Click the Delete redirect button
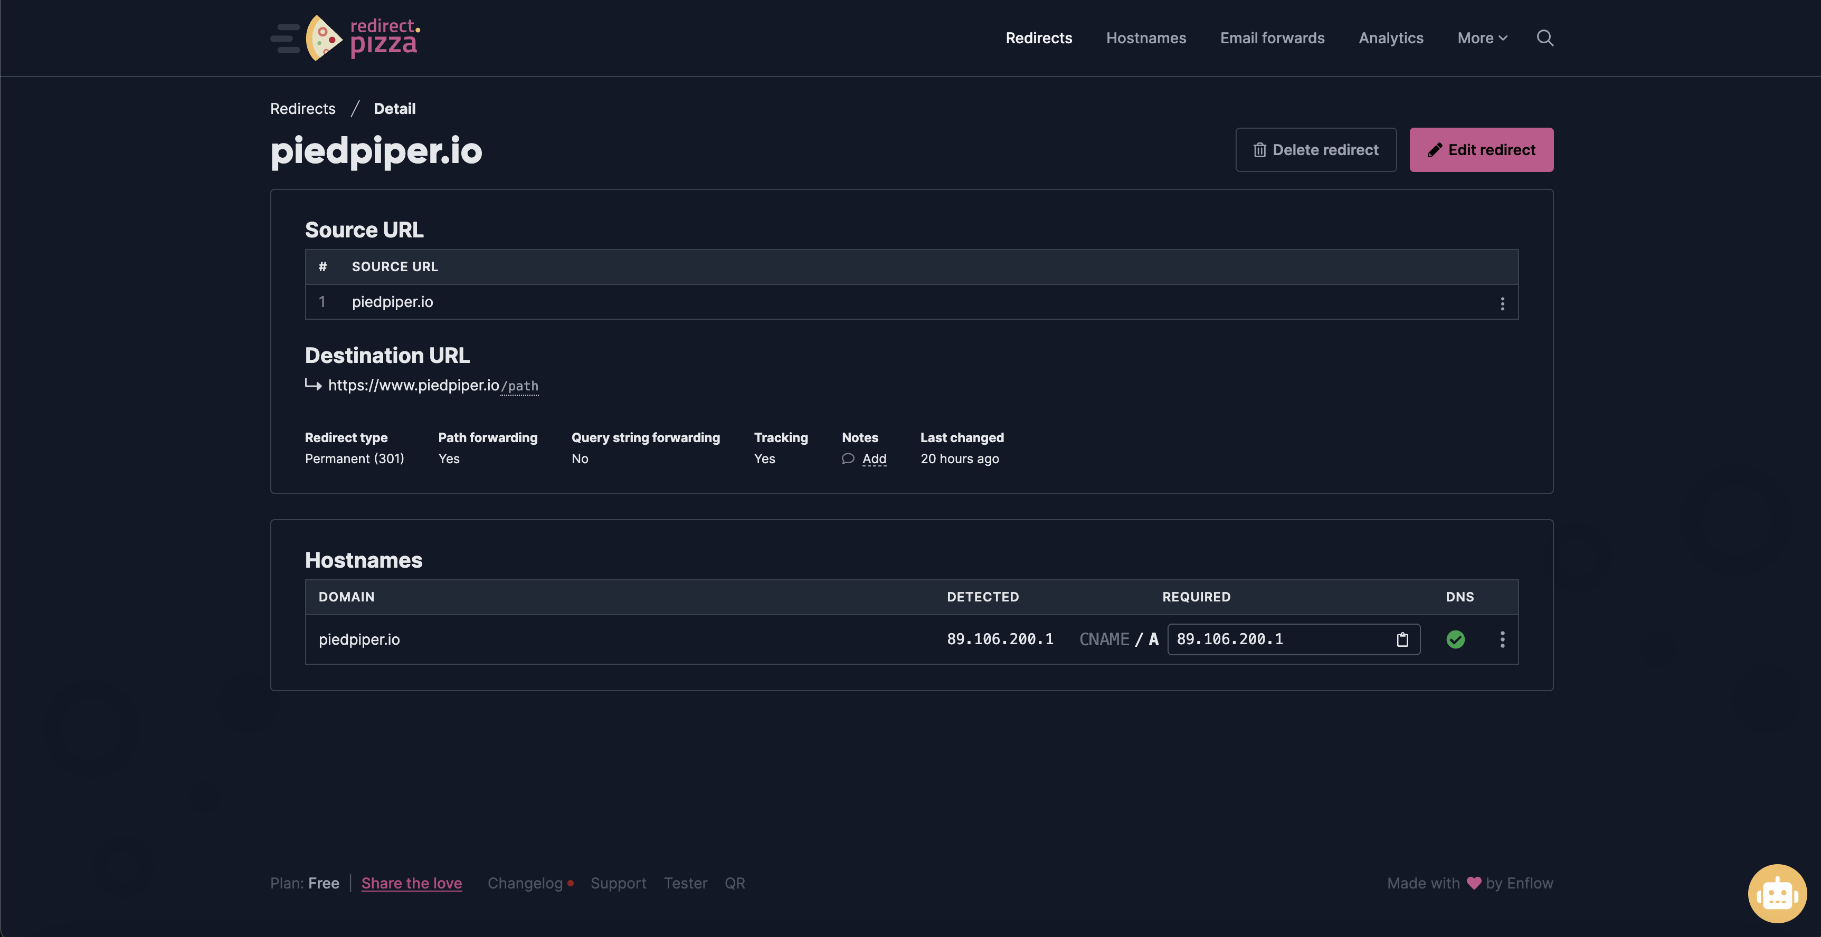Screen dimensions: 1821x937 (1315, 150)
